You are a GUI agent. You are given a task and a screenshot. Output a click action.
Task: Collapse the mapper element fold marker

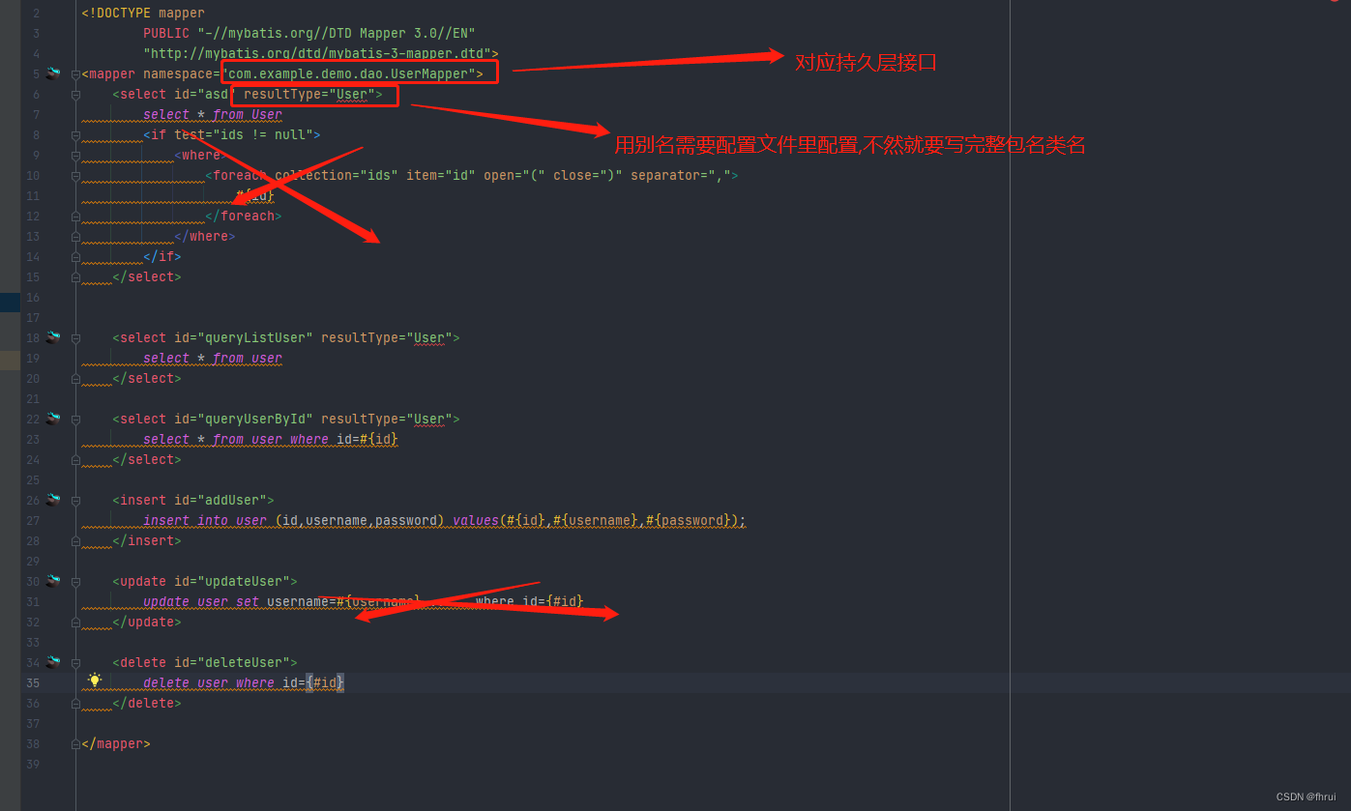click(x=74, y=72)
